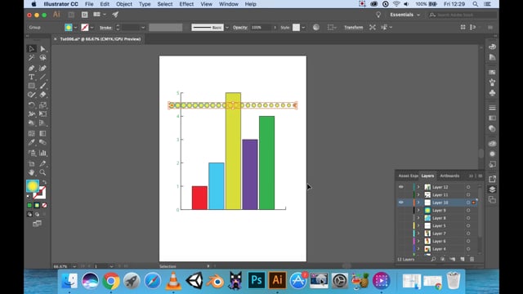Open the Essentials workspace dropdown
523x294 pixels.
405,15
